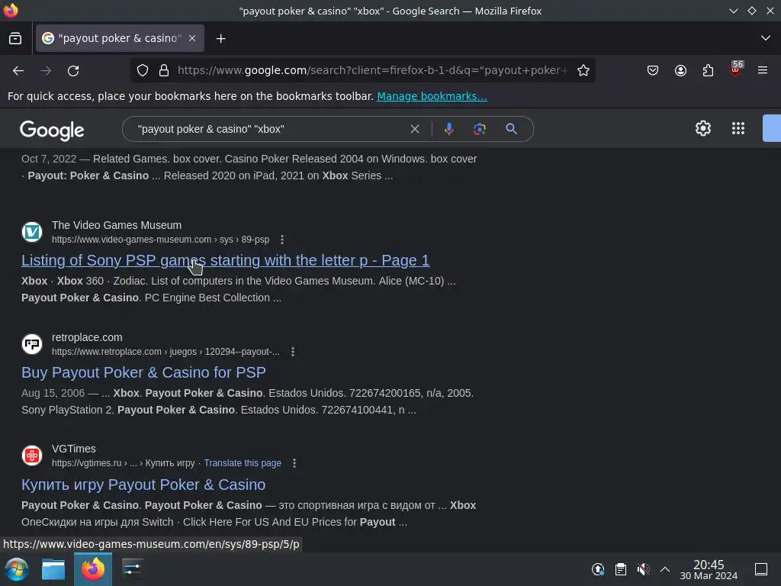This screenshot has height=586, width=781.
Task: Open the Pocket save icon
Action: [x=653, y=70]
